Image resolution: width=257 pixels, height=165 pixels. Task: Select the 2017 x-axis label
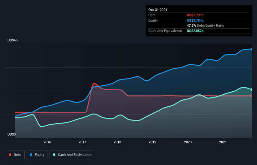(82, 142)
